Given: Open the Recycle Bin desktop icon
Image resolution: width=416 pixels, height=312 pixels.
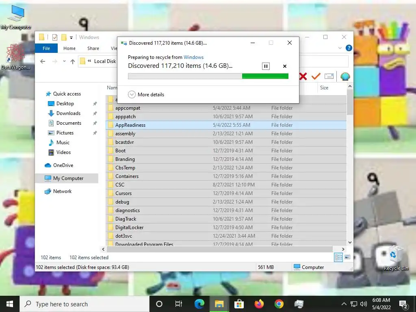Looking at the screenshot, I should point(396,258).
